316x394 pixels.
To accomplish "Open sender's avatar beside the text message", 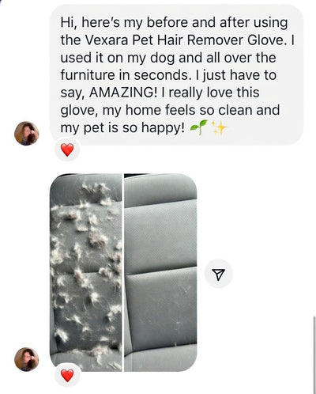I will [27, 133].
